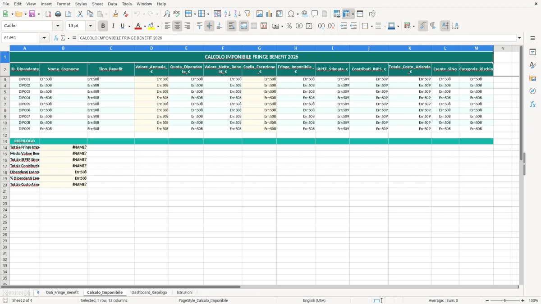Viewport: 541px width, 304px height.
Task: Click the AutoFilter funnel icon
Action: pos(248,14)
